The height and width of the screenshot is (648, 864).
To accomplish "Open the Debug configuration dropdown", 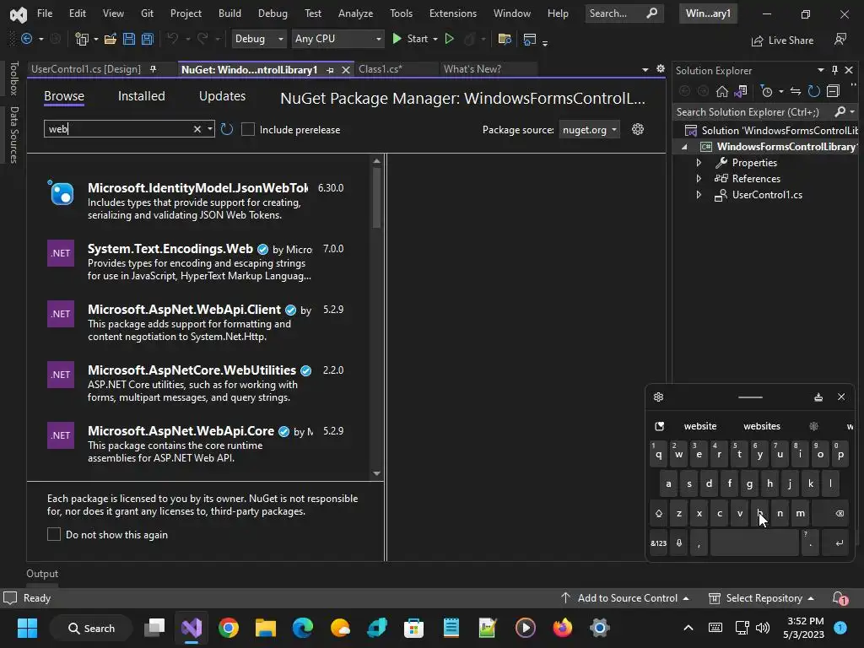I will tap(258, 39).
